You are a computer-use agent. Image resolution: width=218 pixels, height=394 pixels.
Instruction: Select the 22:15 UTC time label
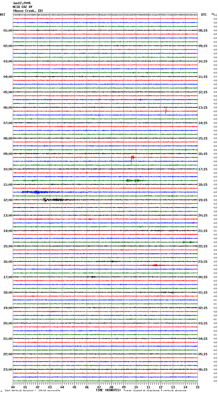click(203, 246)
